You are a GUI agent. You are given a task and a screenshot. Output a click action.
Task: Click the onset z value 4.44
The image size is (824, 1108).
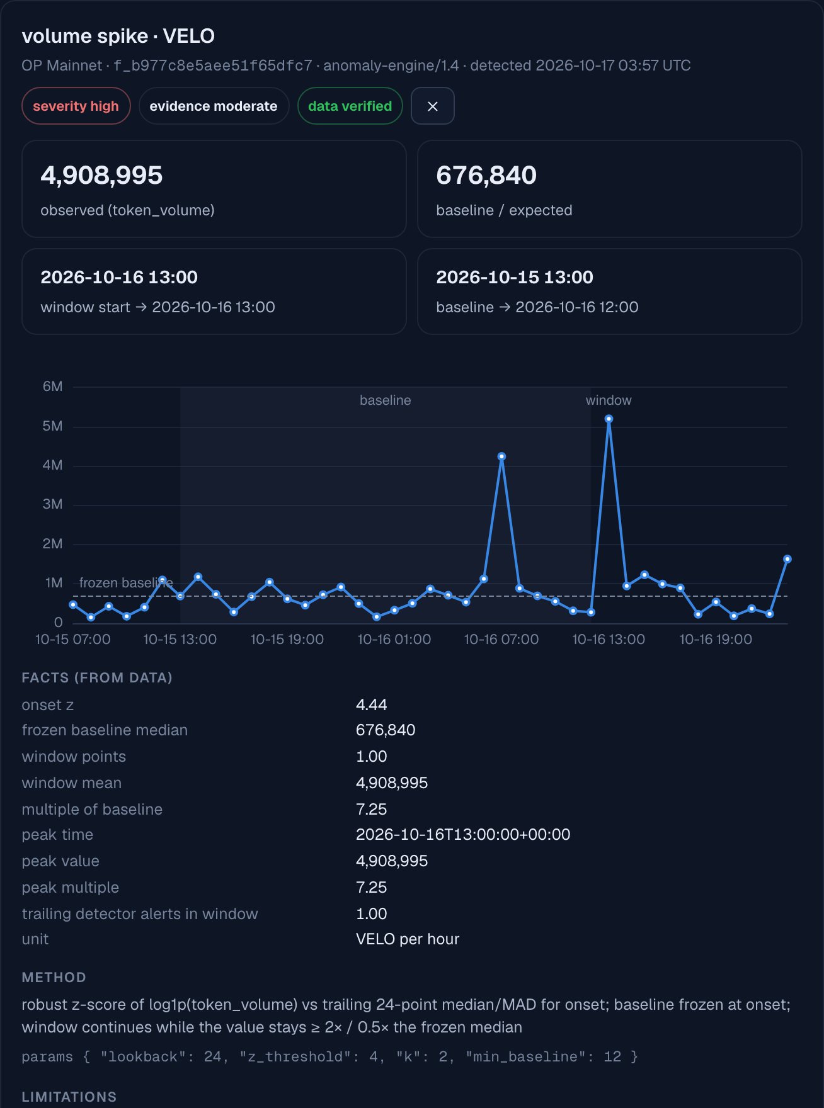coord(371,705)
